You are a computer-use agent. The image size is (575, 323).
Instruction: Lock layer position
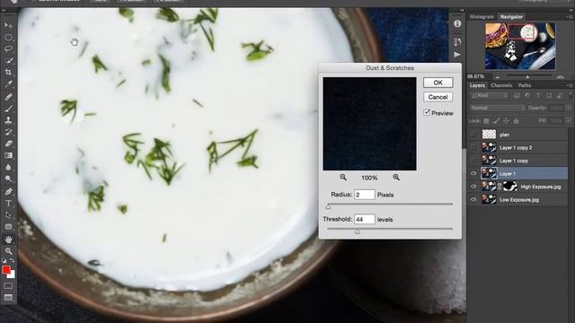[x=506, y=121]
